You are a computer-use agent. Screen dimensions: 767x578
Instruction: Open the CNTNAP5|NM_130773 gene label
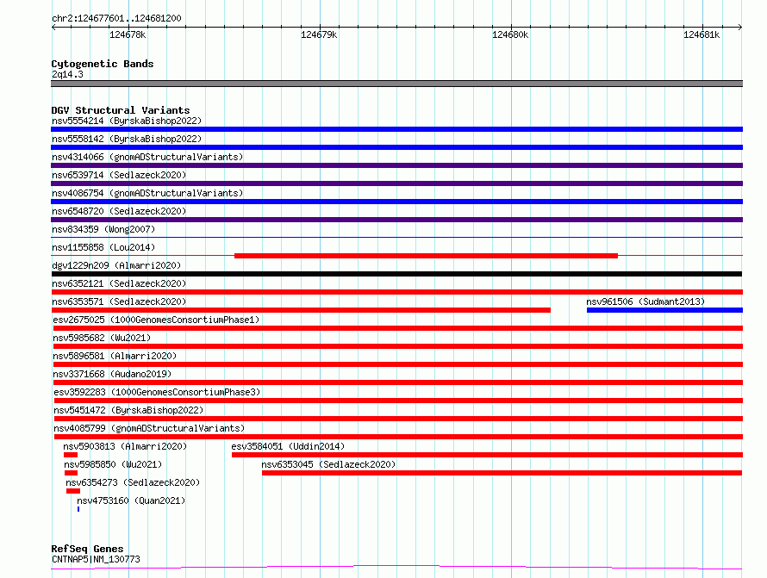[x=96, y=559]
